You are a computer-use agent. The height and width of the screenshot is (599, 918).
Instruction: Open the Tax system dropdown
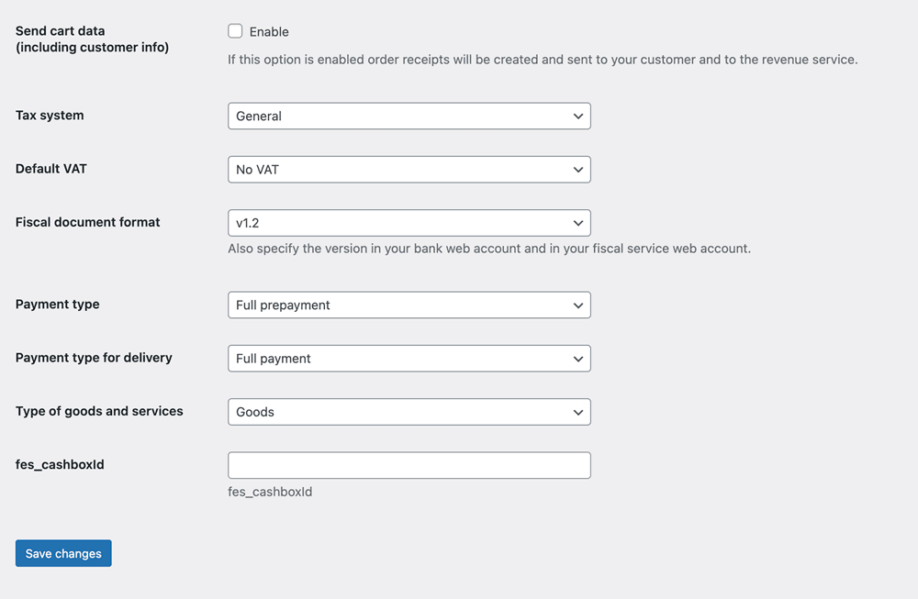(x=409, y=116)
